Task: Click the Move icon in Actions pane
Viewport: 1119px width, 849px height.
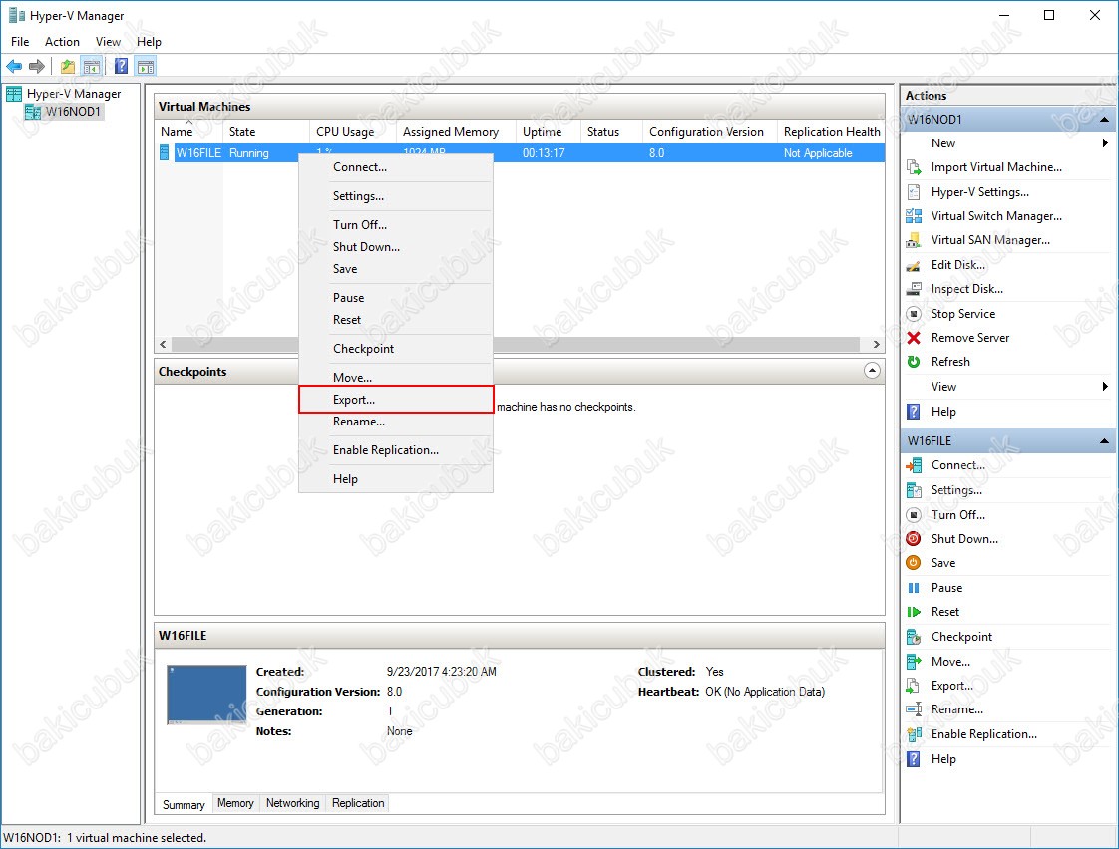Action: [914, 662]
